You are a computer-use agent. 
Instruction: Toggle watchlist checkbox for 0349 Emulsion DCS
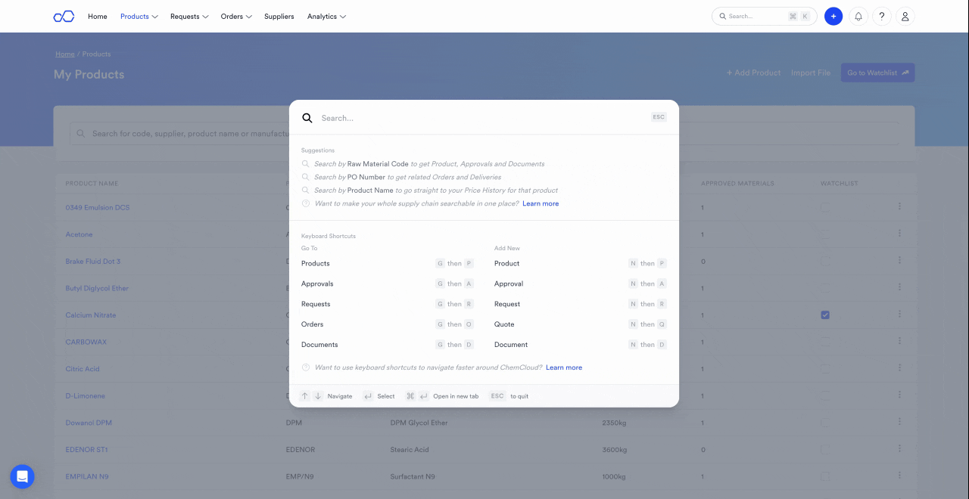tap(825, 207)
